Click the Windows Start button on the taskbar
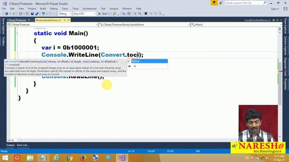This screenshot has width=289, height=162. click(5, 158)
